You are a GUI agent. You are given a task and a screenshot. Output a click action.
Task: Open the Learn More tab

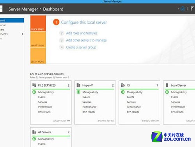point(38,56)
